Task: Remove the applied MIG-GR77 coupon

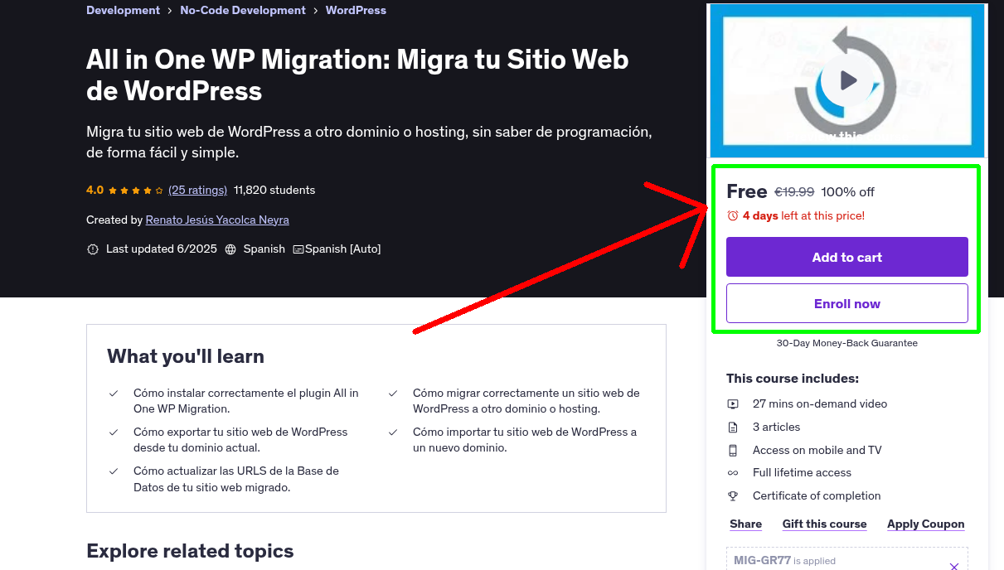Action: coord(954,566)
